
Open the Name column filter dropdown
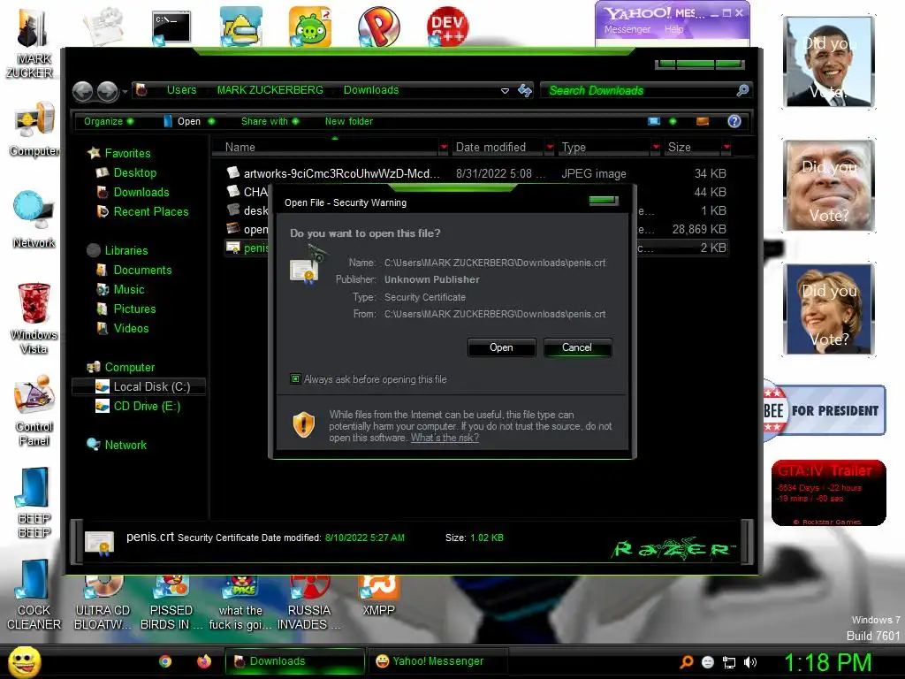point(444,148)
